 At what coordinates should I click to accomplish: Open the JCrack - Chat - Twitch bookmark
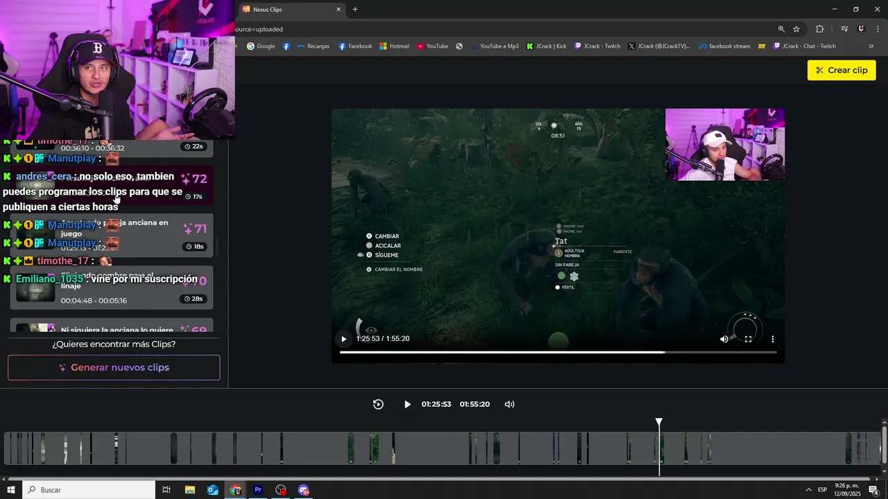tap(805, 46)
